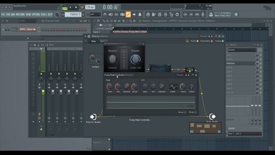Select the To FL Studio output node
This screenshot has width=275, height=155.
(212, 116)
